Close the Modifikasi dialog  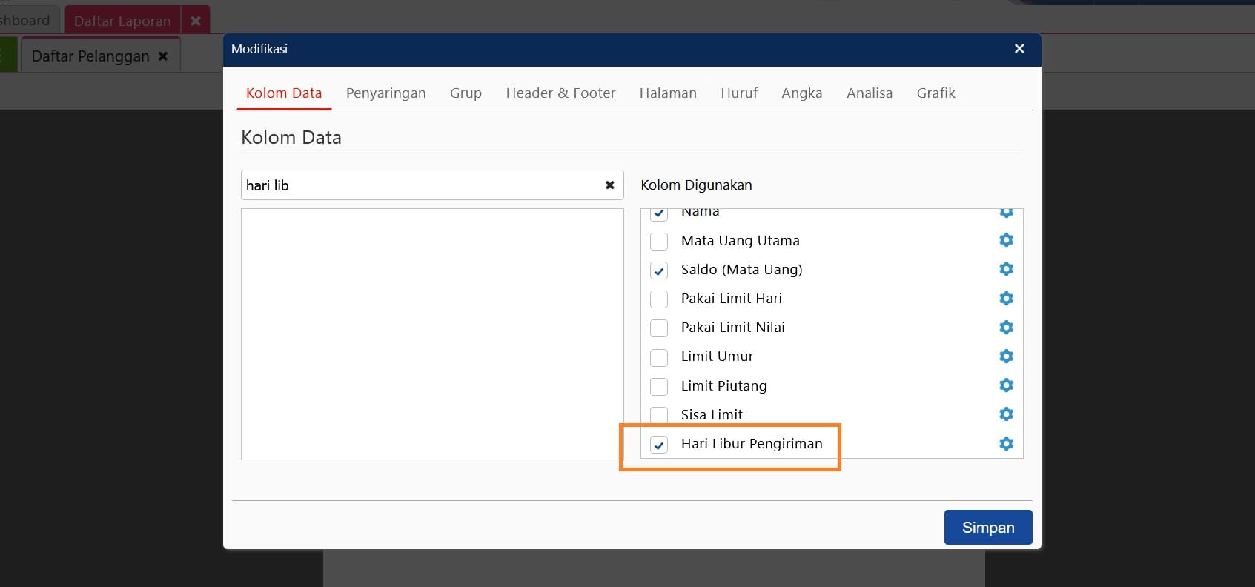pos(1019,49)
